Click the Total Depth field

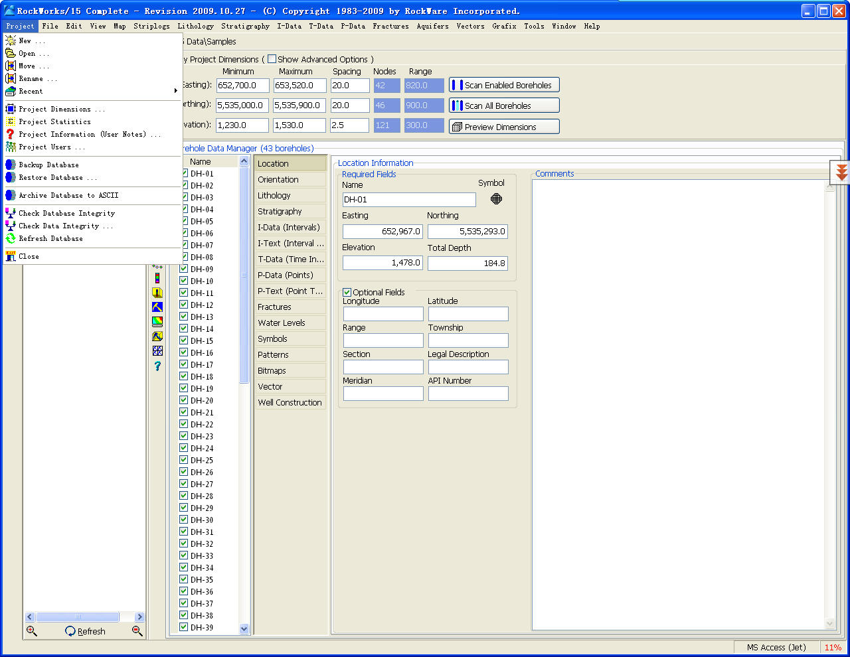point(467,263)
